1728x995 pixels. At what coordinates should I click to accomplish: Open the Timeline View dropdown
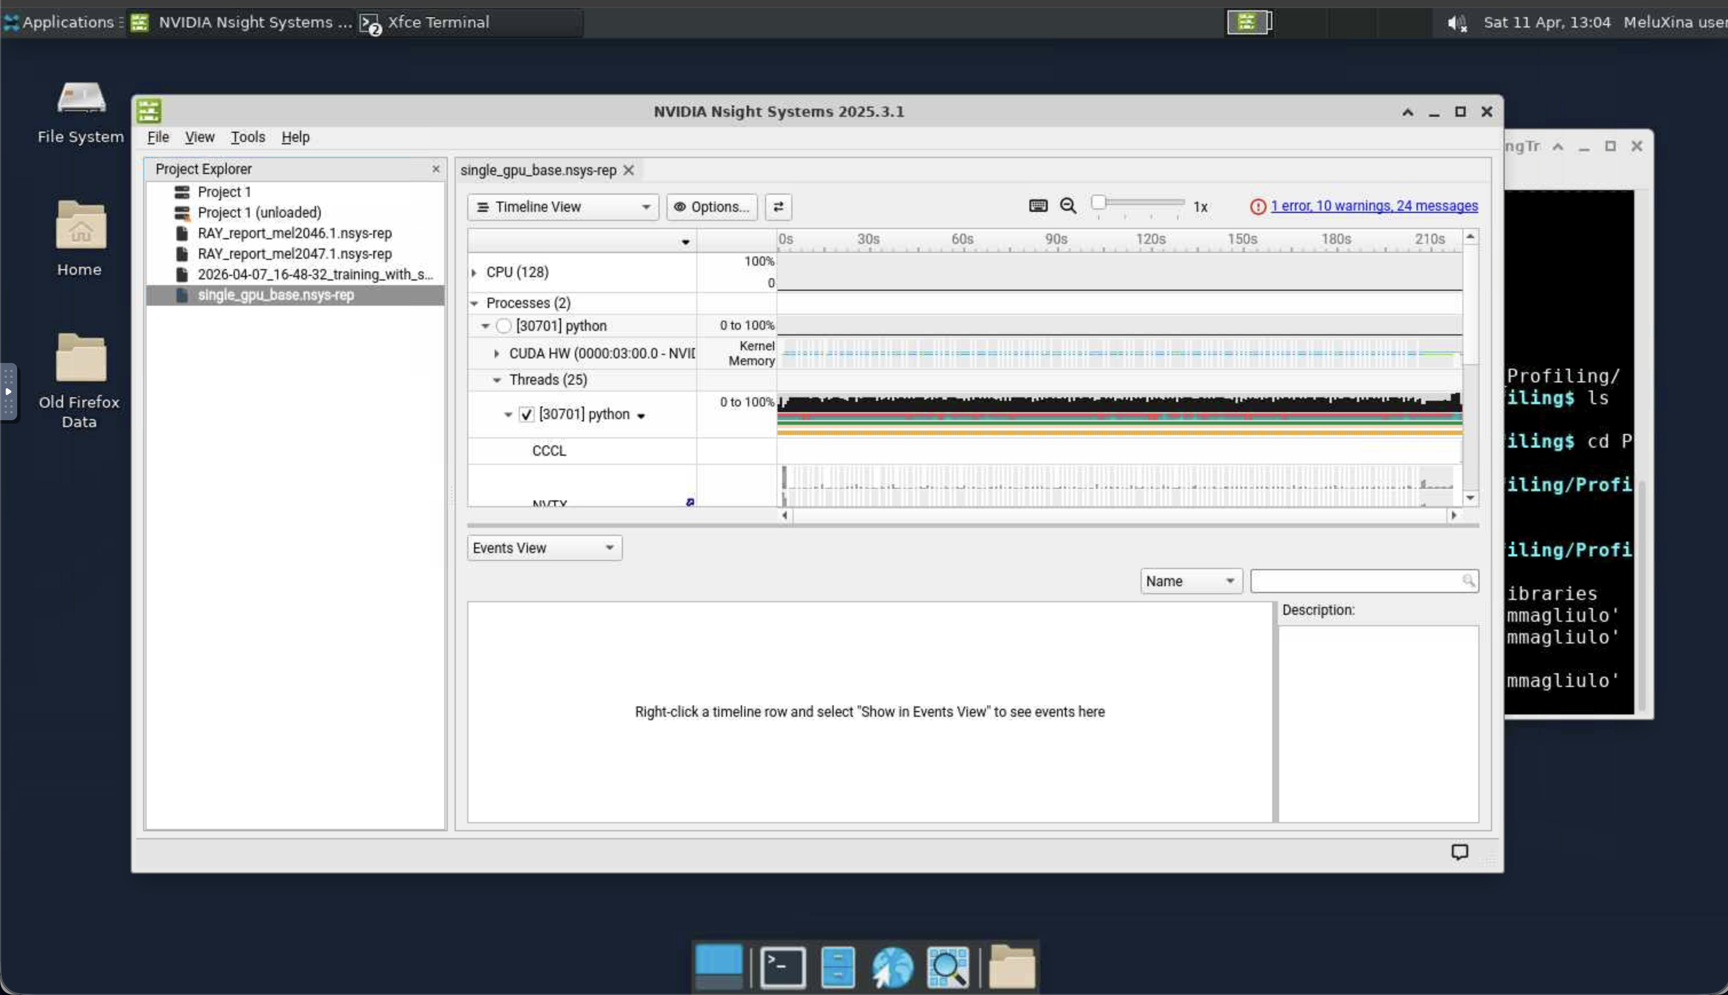pyautogui.click(x=562, y=207)
